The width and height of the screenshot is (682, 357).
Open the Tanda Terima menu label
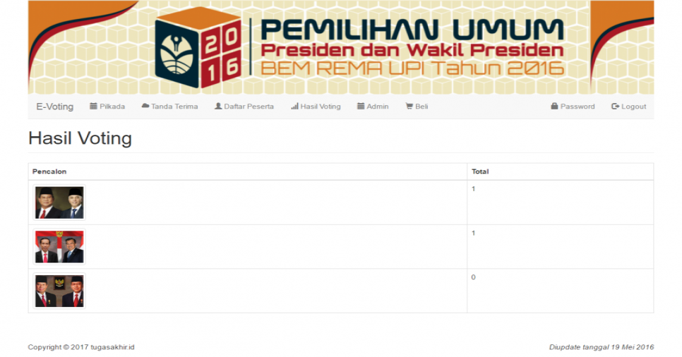(174, 107)
